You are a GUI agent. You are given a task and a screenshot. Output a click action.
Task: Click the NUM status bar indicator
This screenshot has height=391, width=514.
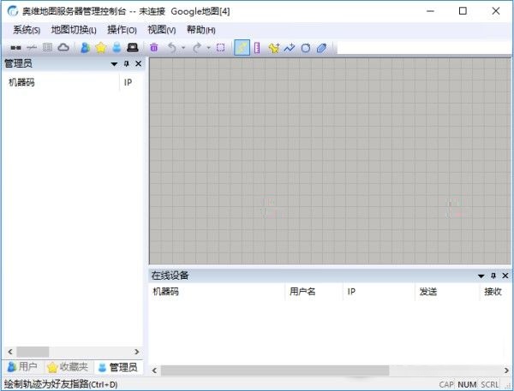[x=467, y=384]
